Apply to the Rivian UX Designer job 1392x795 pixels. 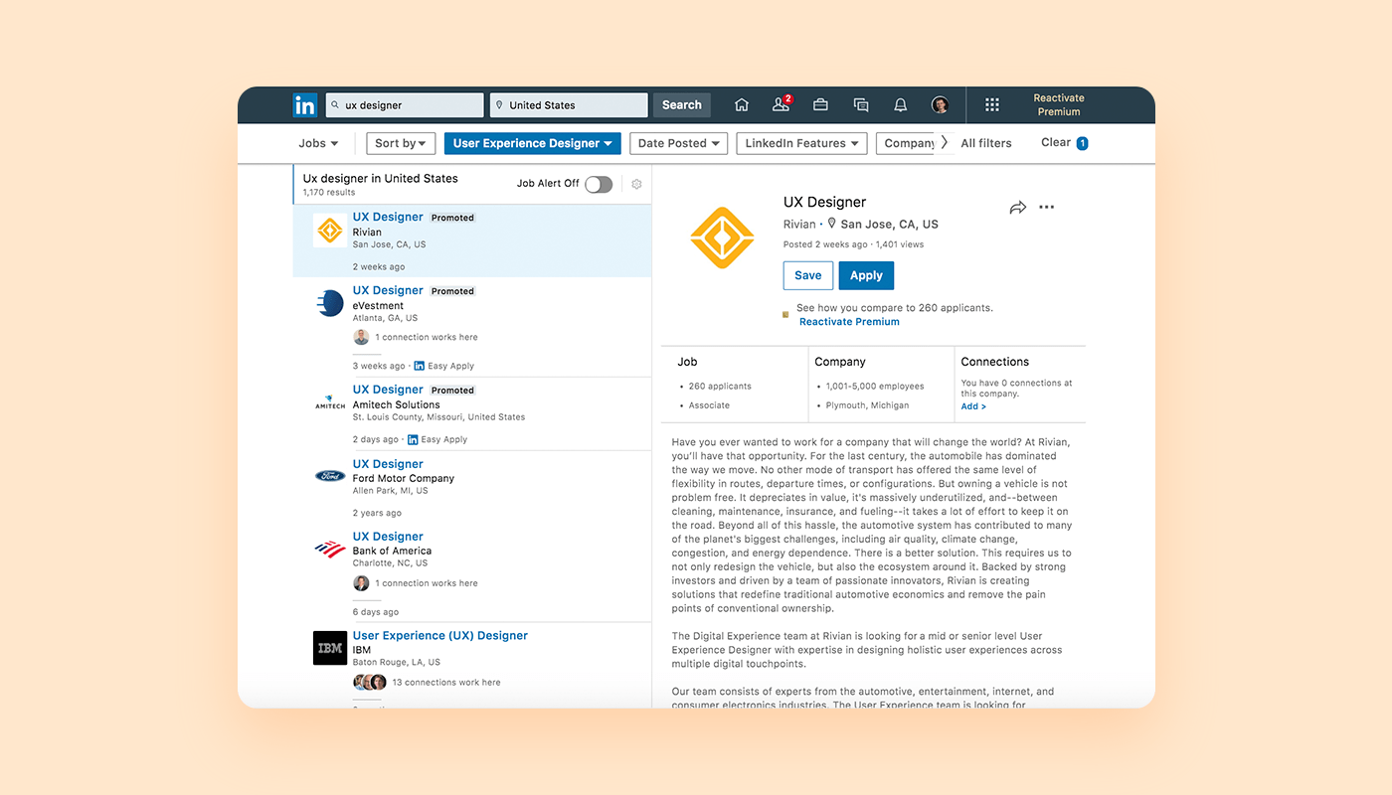pos(866,275)
